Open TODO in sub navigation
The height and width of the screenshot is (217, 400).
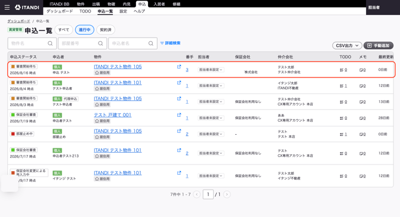pyautogui.click(x=85, y=11)
